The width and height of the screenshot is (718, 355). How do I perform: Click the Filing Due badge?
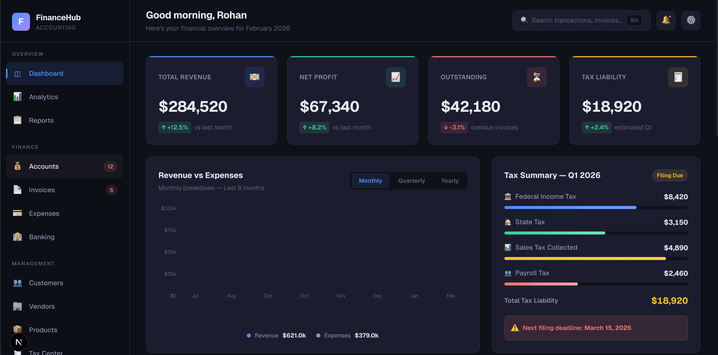670,175
